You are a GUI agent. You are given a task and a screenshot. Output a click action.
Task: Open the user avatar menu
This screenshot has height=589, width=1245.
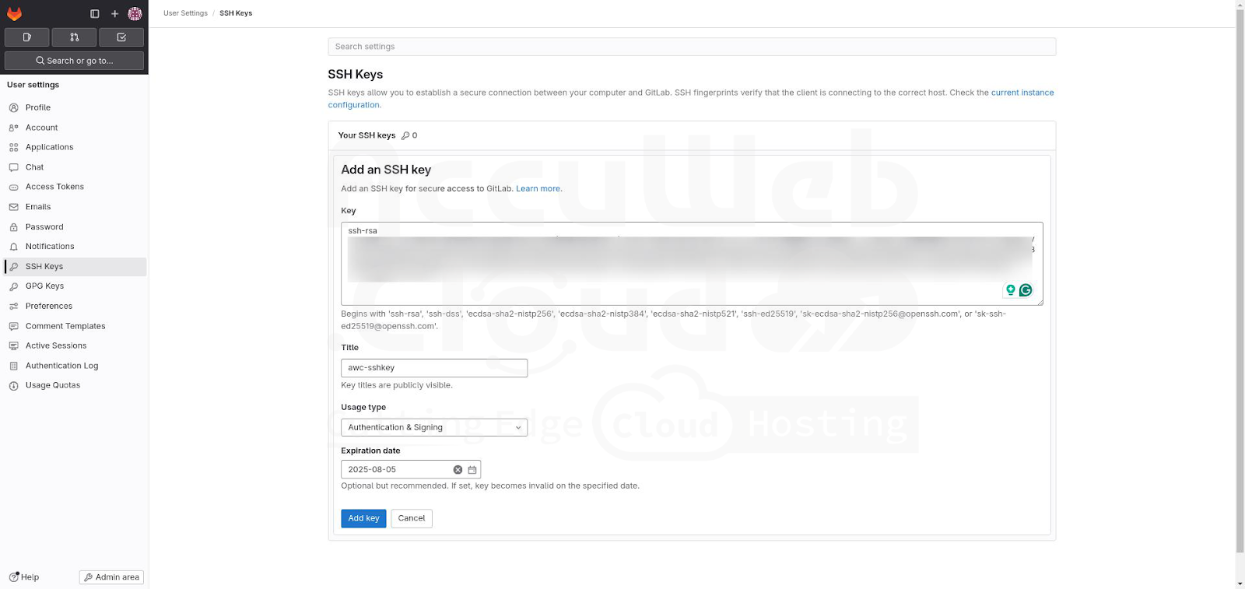[x=135, y=14]
